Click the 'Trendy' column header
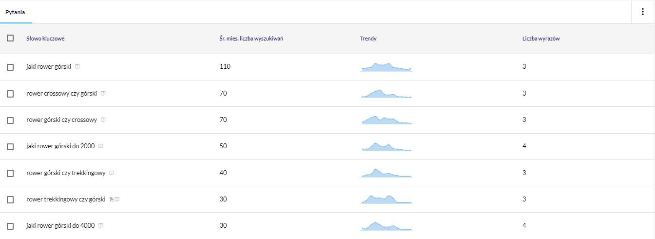Screen dimensions: 655x239 368,39
